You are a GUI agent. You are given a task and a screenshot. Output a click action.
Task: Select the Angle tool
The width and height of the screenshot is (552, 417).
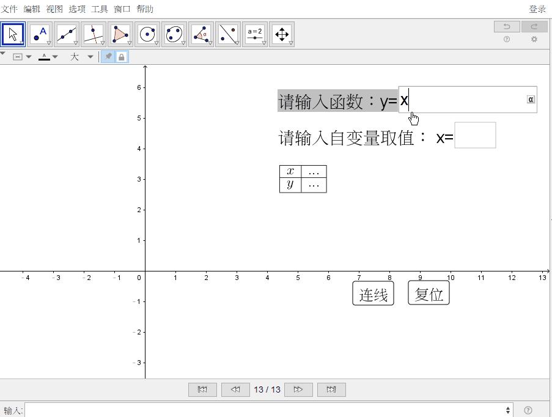(x=201, y=34)
